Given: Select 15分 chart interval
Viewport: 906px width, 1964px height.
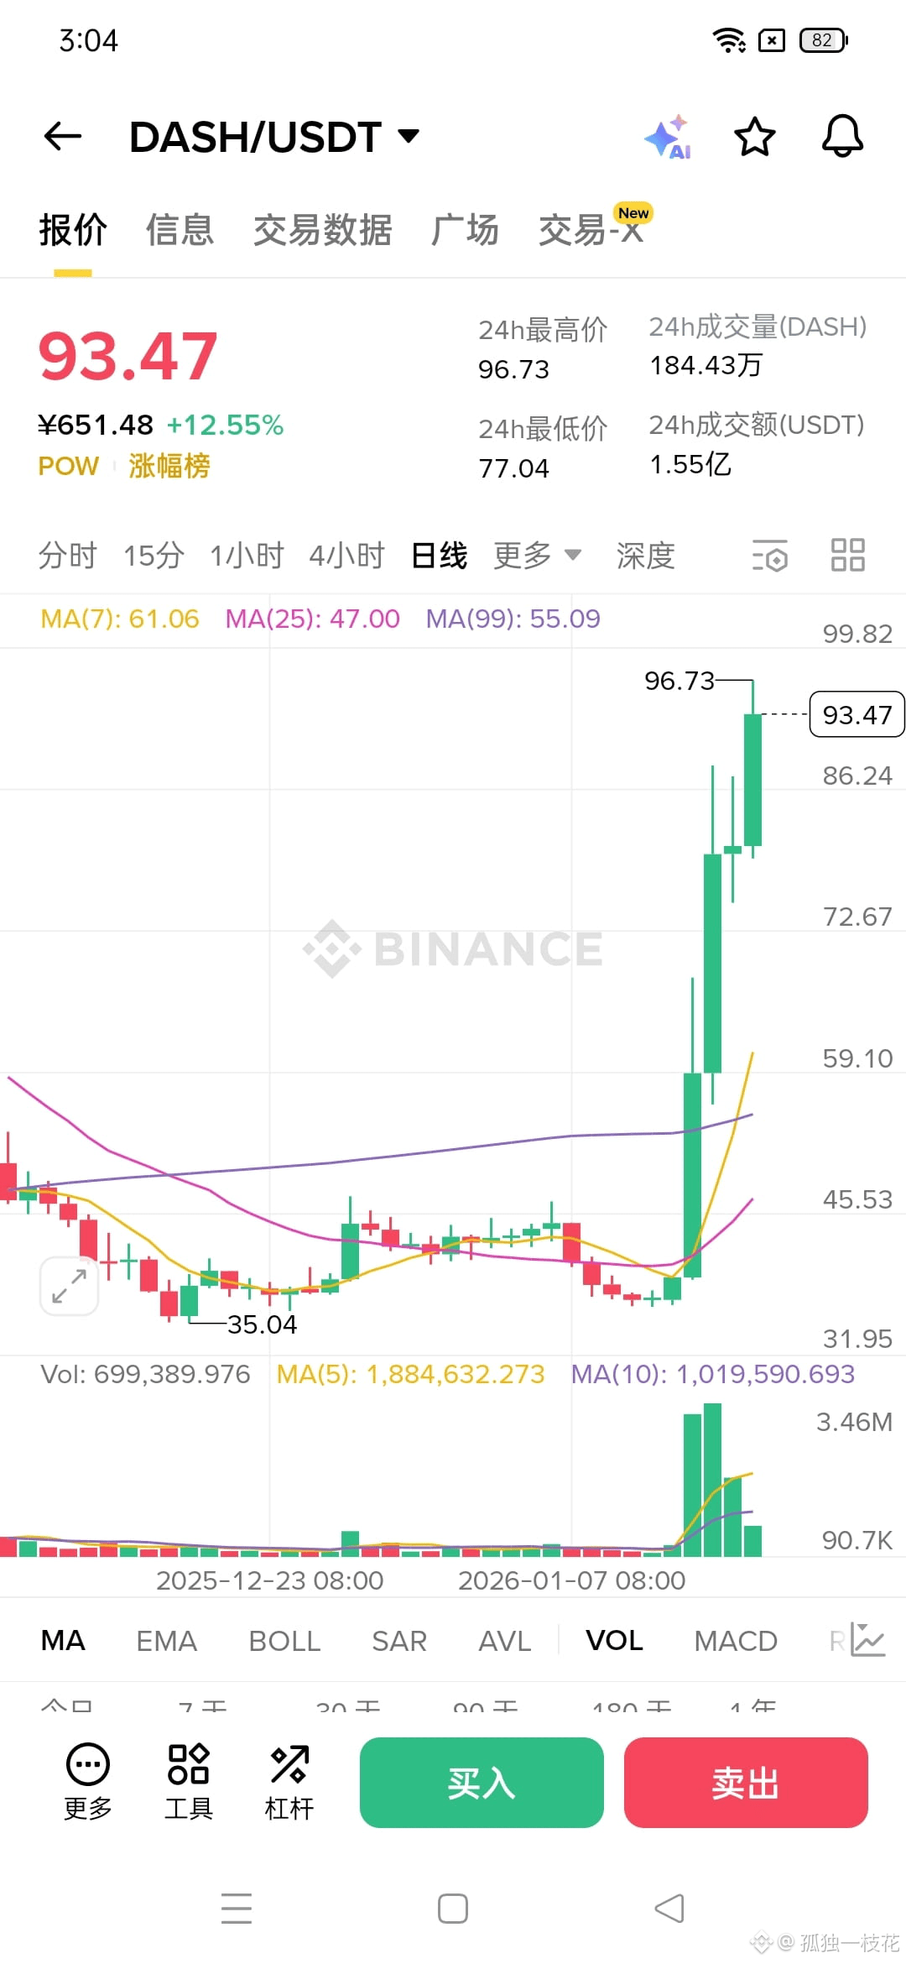Looking at the screenshot, I should 154,556.
